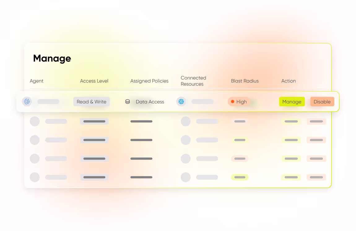Click the Connected Resources column header
356x231 pixels.
coord(193,81)
